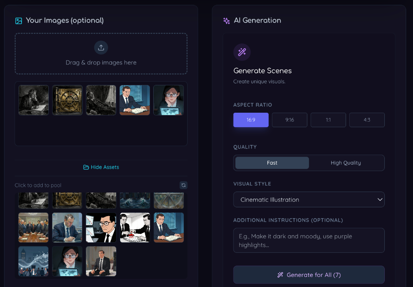Select 4:3 aspect ratio
This screenshot has height=287, width=413.
367,120
